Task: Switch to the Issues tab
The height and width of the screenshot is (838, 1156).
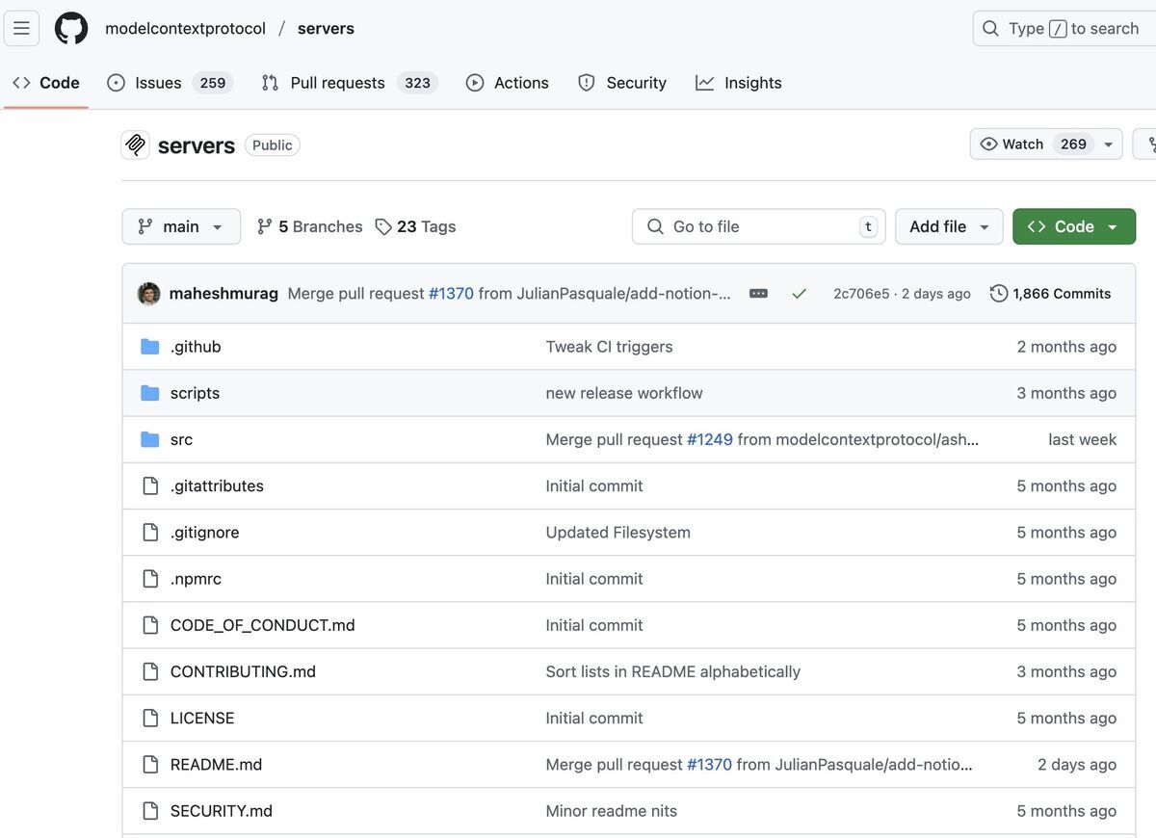Action: pyautogui.click(x=170, y=83)
